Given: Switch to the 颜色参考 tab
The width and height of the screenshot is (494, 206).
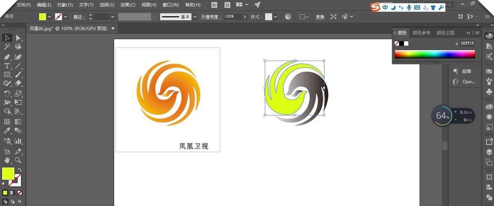Looking at the screenshot, I should pos(422,33).
